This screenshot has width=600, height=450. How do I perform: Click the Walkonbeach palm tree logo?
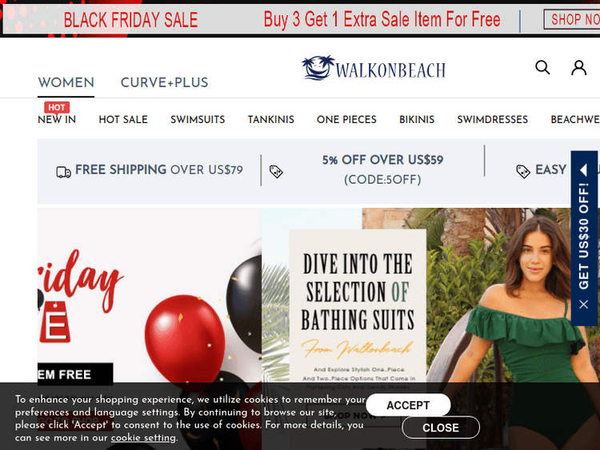pyautogui.click(x=374, y=69)
